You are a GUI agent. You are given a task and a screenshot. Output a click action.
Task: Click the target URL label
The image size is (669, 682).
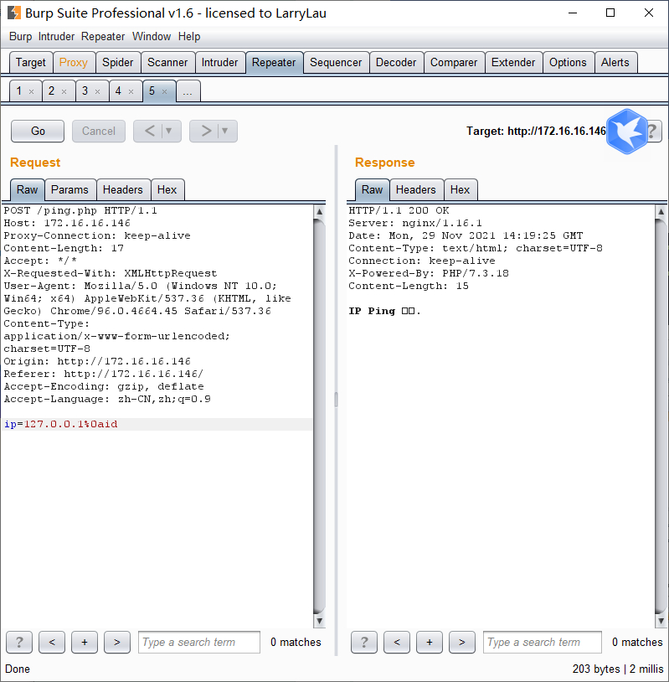point(536,131)
